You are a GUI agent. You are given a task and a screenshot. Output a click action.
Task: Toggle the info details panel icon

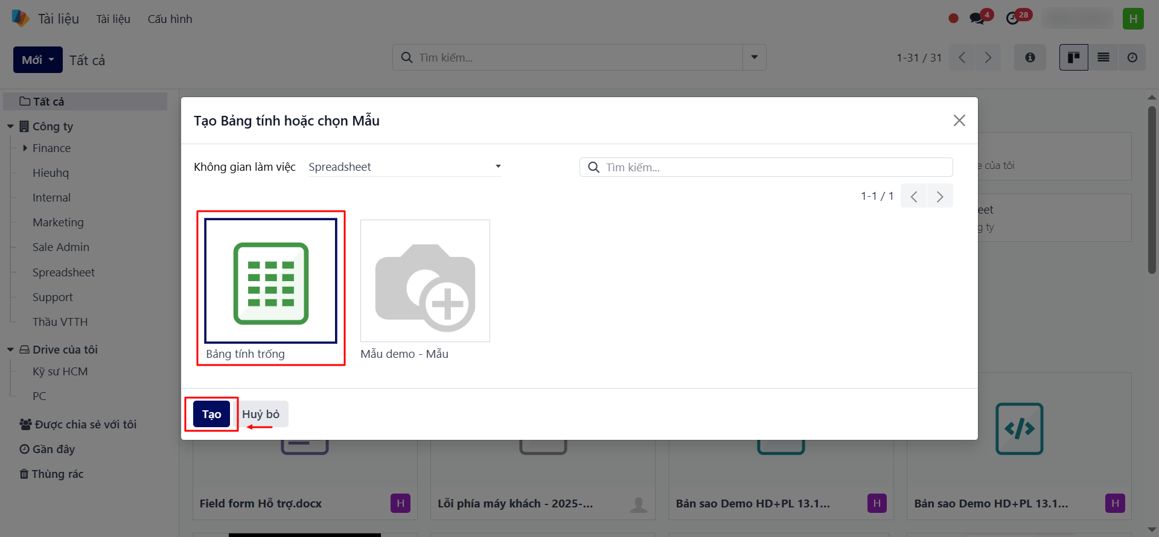1030,57
